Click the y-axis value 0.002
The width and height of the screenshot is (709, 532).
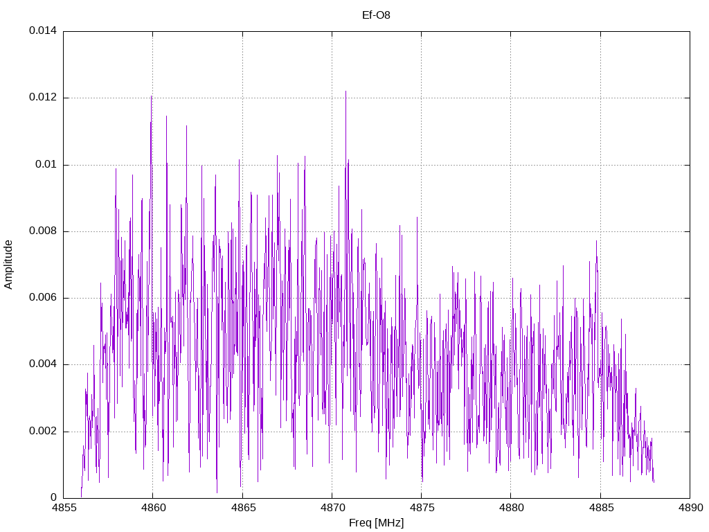[43, 431]
